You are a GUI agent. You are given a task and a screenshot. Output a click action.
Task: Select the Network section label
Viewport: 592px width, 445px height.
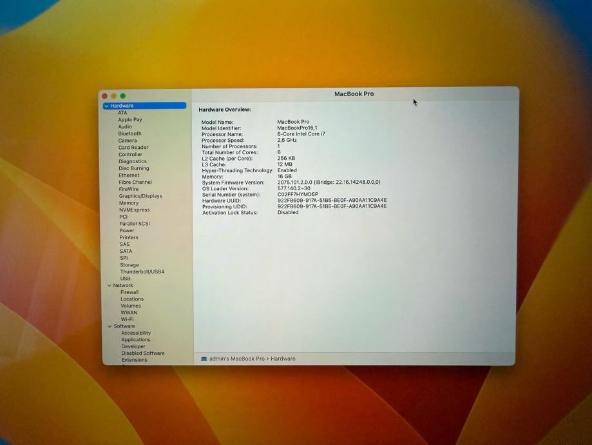pos(123,286)
